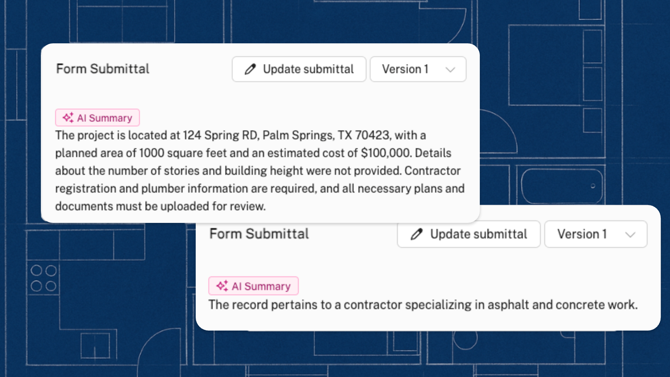Click the pencil icon on the Palm Springs project card
The width and height of the screenshot is (670, 377).
250,69
